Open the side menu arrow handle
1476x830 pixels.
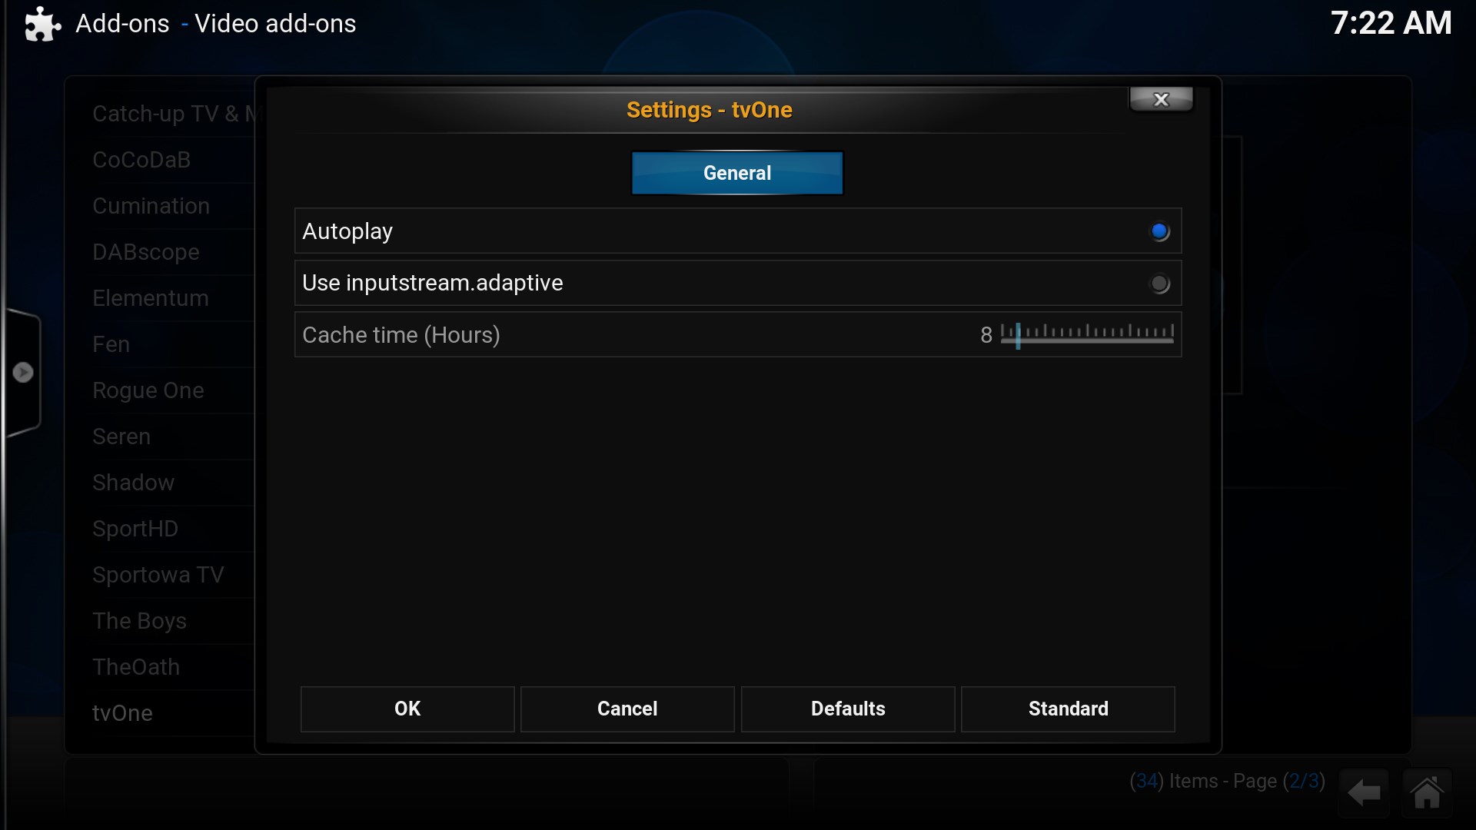(x=23, y=373)
